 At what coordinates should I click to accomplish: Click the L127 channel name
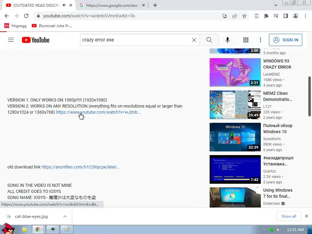point(267,106)
